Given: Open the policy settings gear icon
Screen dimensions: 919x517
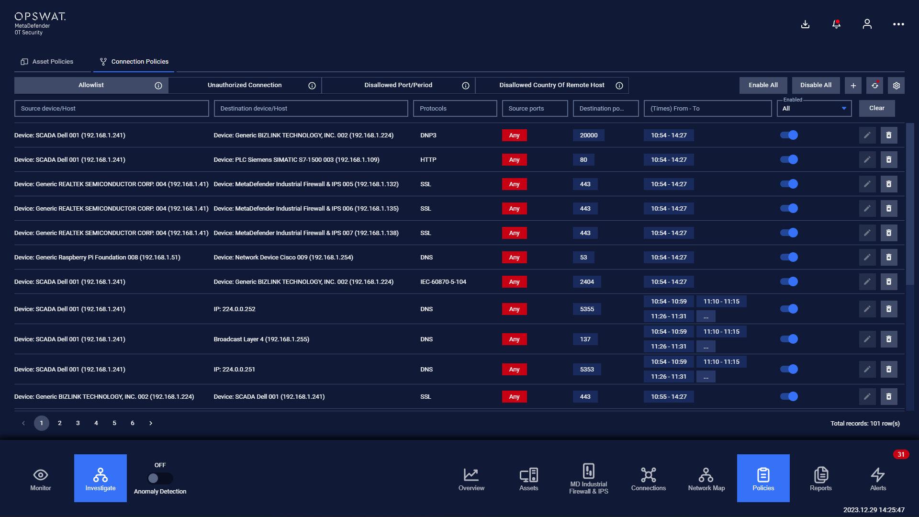Looking at the screenshot, I should pyautogui.click(x=897, y=86).
